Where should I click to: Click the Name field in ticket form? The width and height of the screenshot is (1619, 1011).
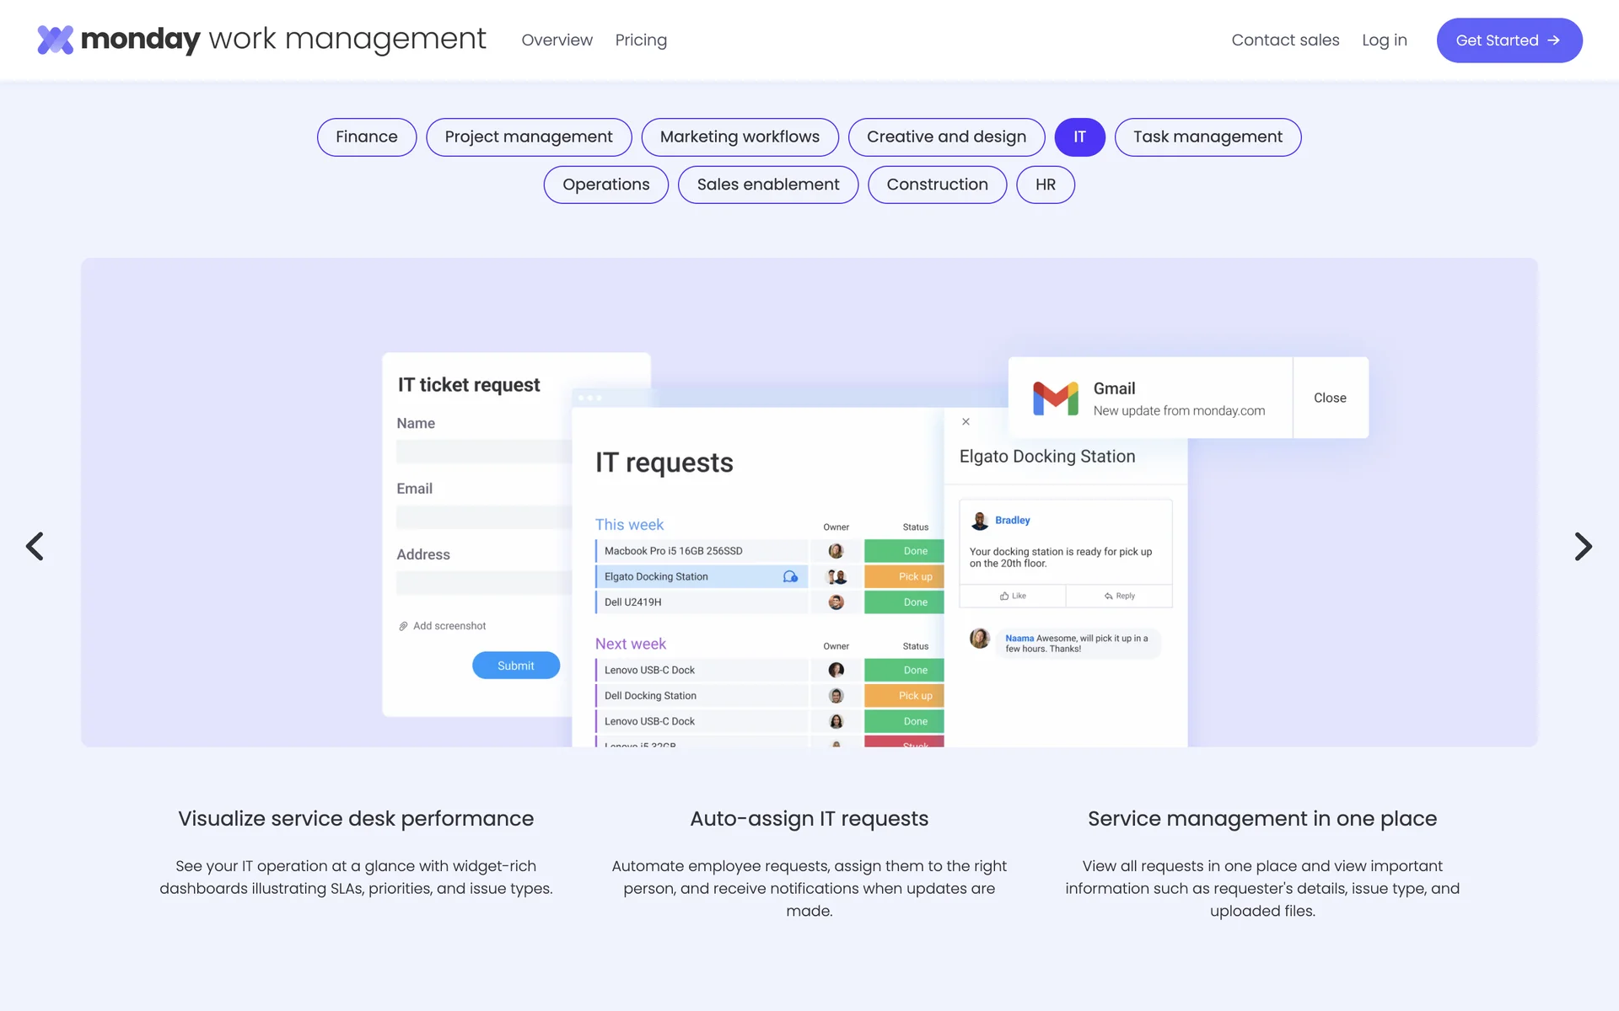483,452
